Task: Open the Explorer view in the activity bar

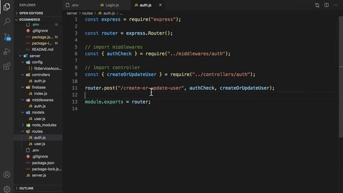Action: tap(7, 6)
